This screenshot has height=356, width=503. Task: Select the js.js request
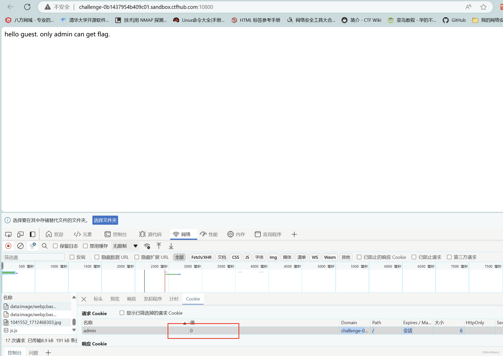[37, 330]
